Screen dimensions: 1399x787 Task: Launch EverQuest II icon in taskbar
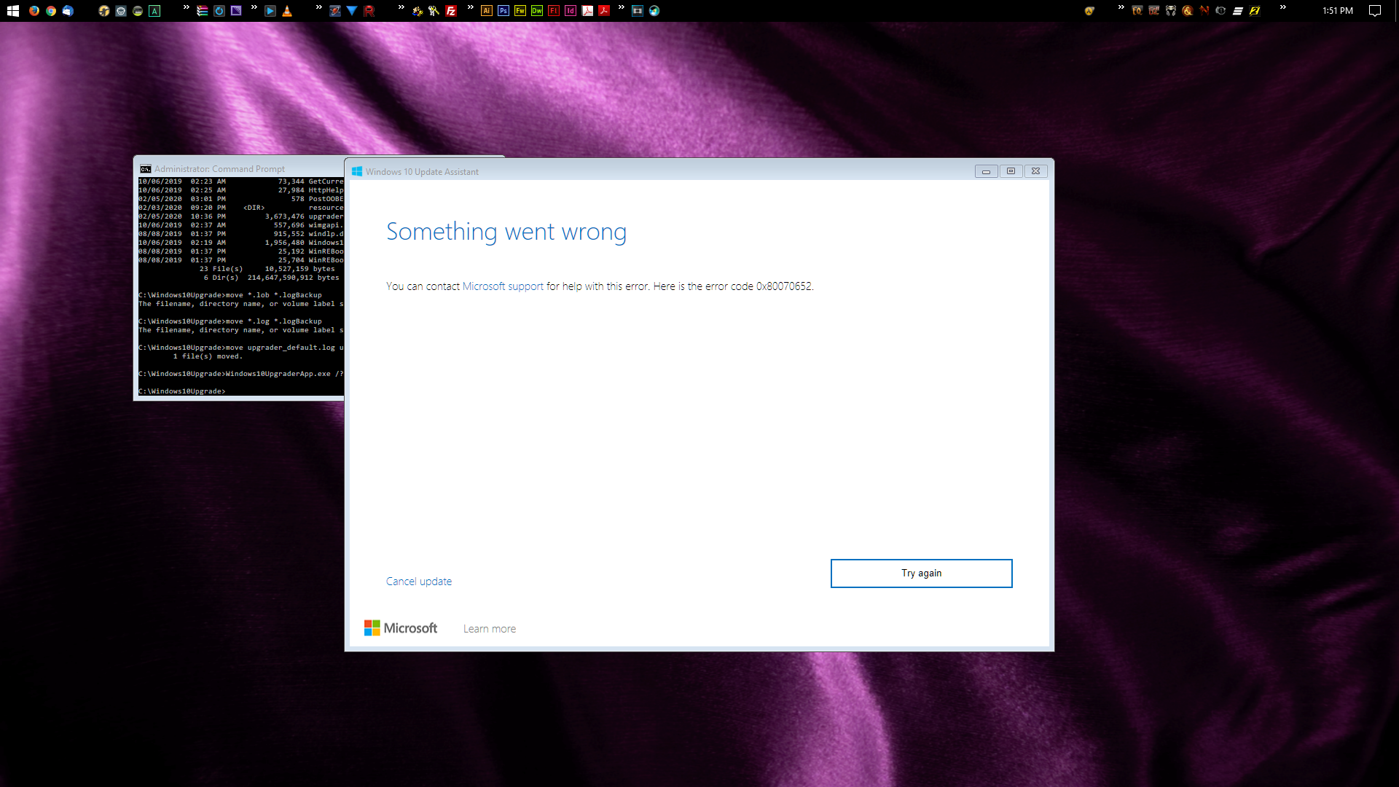point(1154,11)
